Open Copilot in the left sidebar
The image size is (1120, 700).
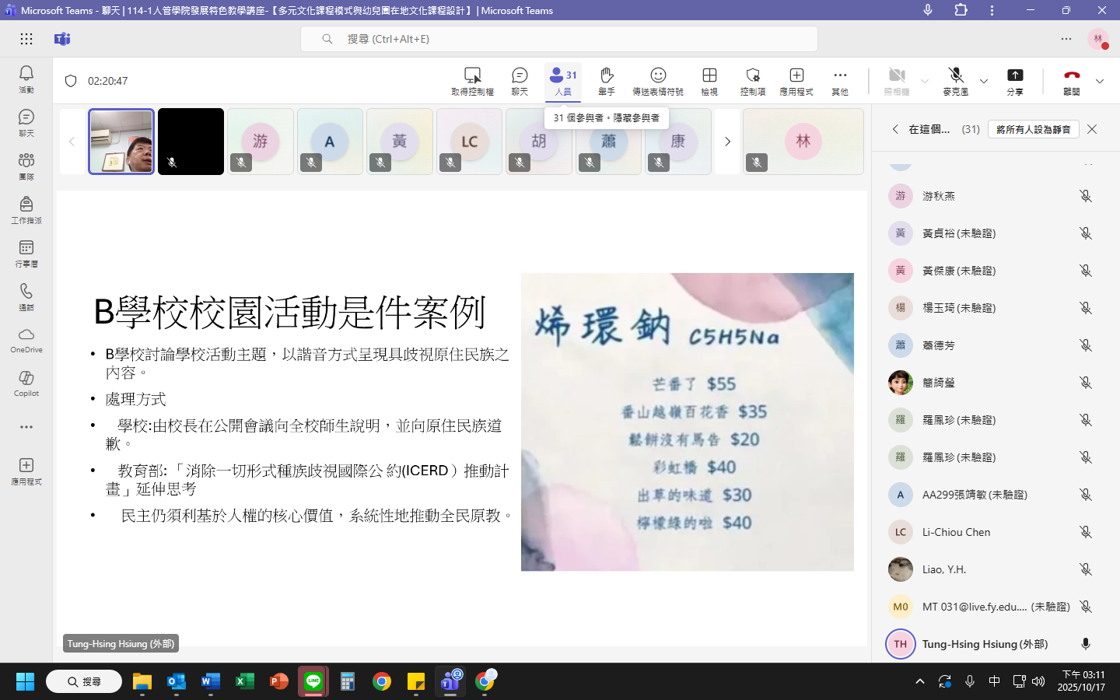pyautogui.click(x=26, y=383)
